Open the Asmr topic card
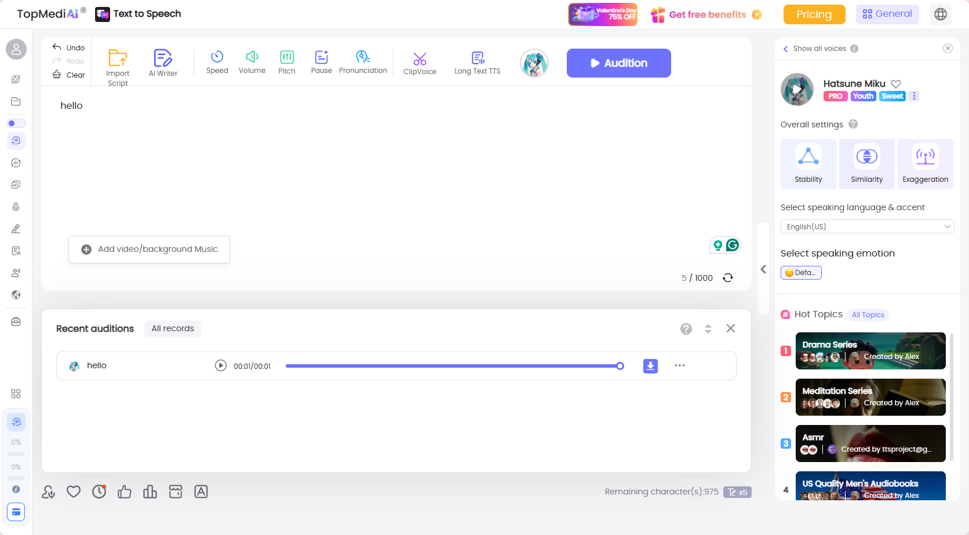Image resolution: width=969 pixels, height=535 pixels. coord(870,444)
